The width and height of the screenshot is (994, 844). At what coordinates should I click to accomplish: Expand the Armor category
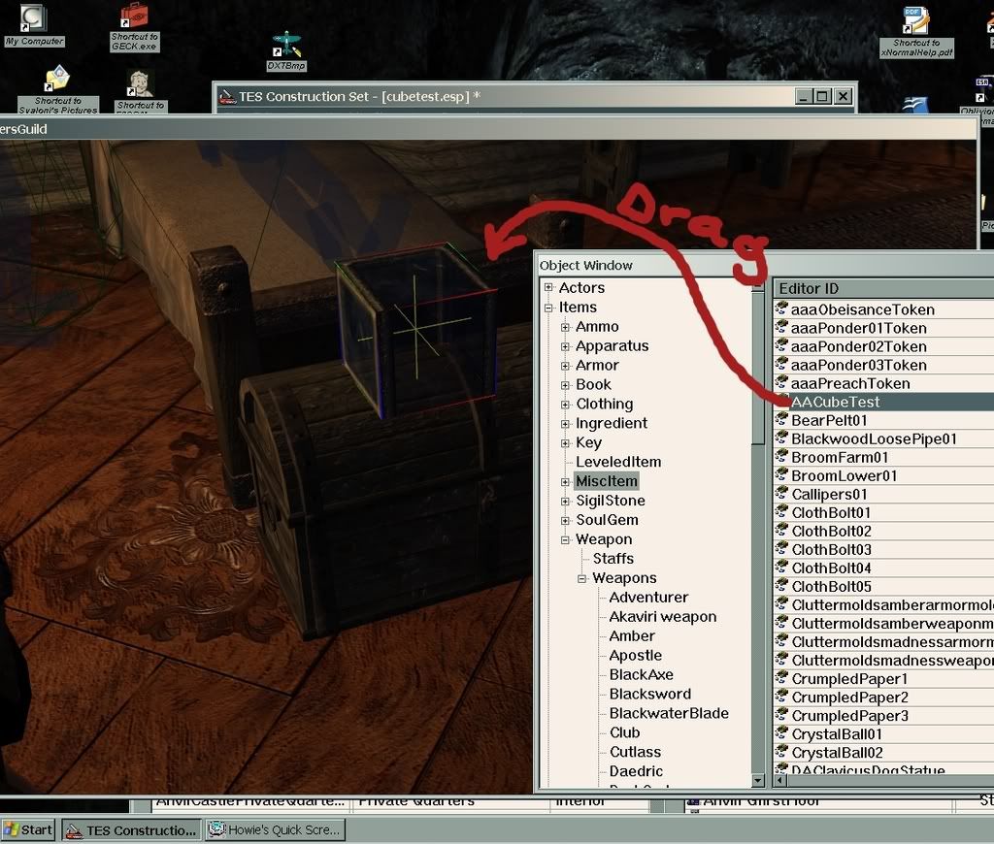(566, 366)
